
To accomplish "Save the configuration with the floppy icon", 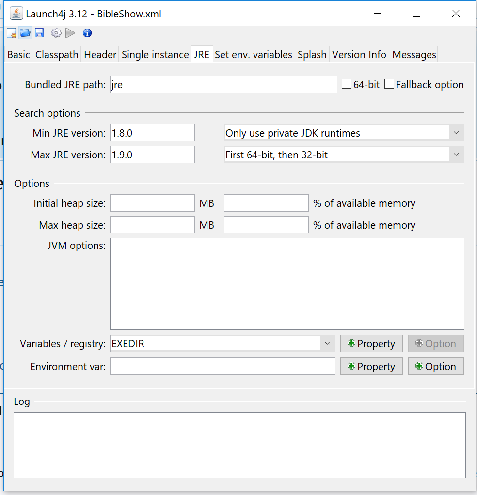I will point(39,33).
